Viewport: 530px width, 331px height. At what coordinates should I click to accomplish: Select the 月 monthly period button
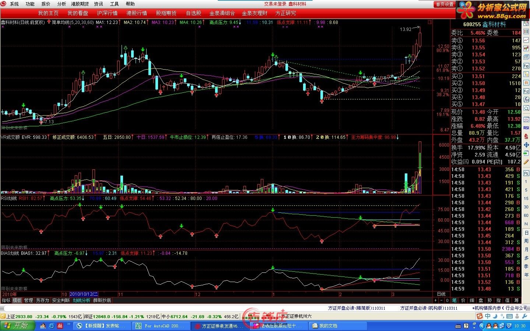(526, 250)
